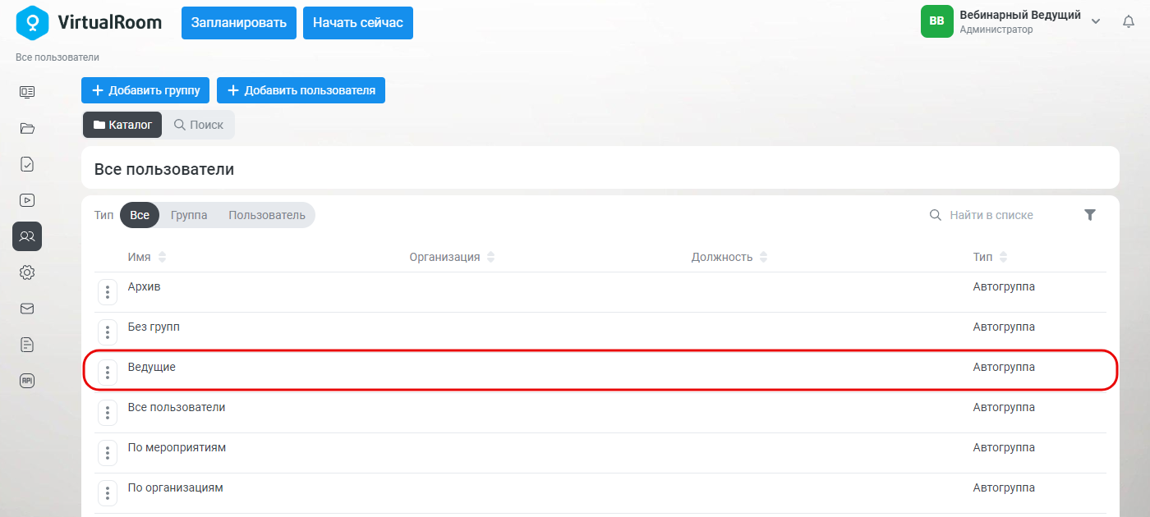Open the По организациям group name
Viewport: 1150px width, 517px height.
[176, 487]
